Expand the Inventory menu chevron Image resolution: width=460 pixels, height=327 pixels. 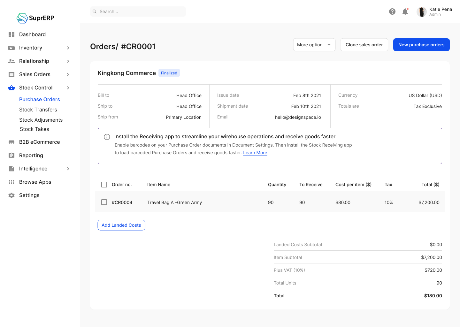[68, 48]
